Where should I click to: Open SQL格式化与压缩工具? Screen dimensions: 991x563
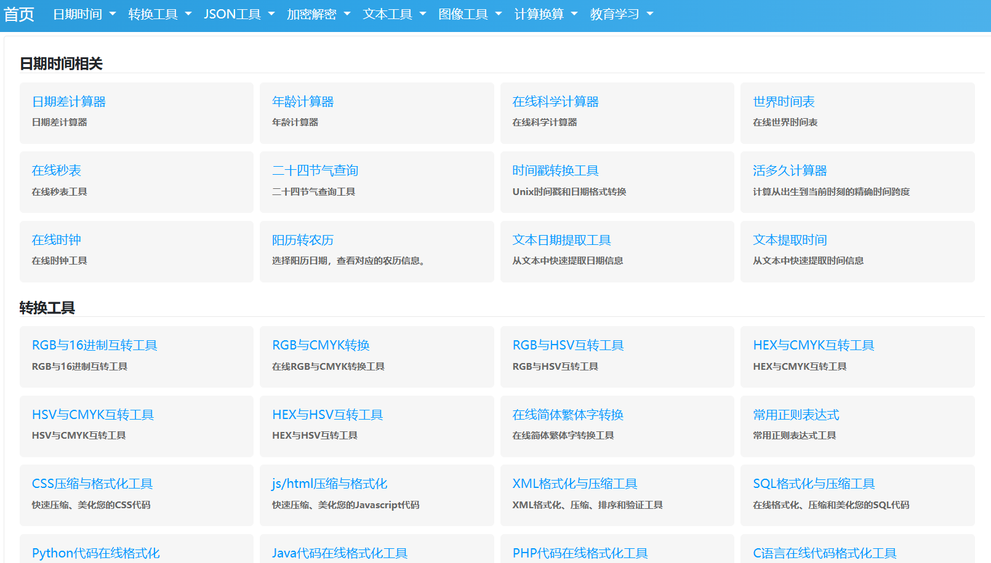[x=814, y=484]
